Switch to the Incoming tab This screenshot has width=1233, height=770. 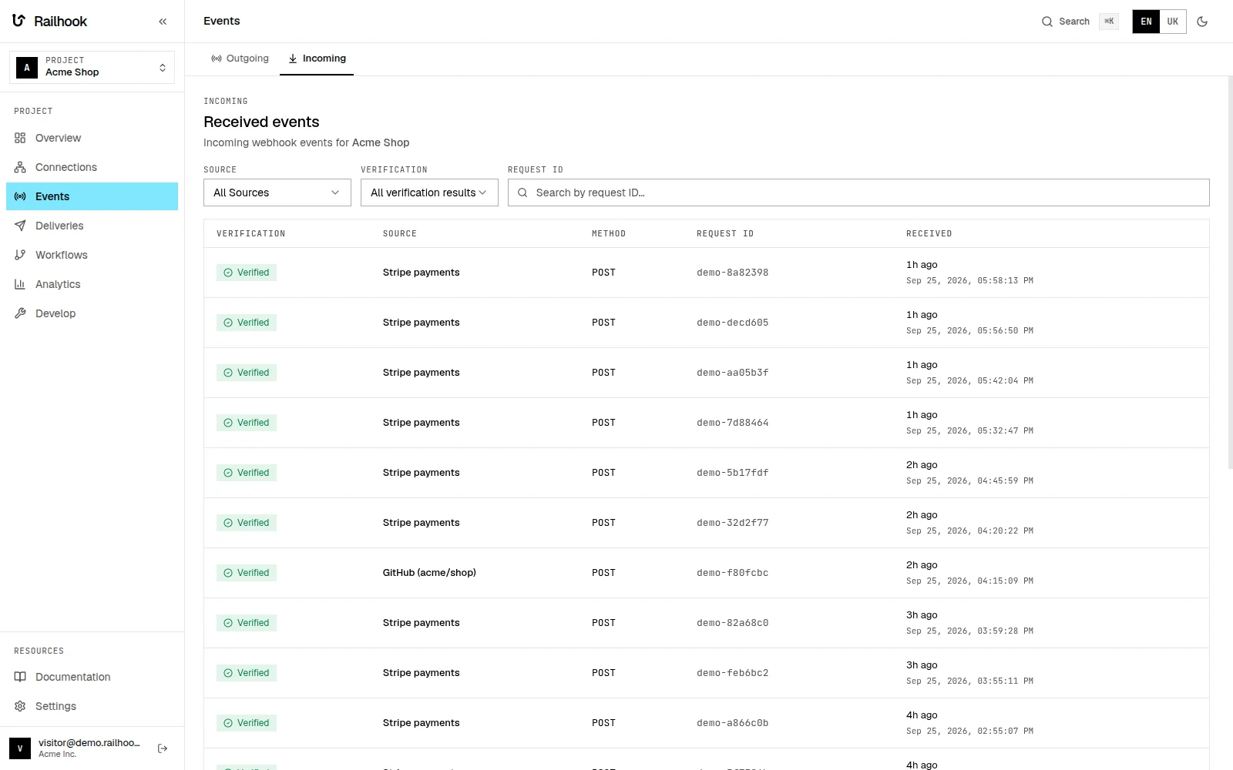pyautogui.click(x=317, y=59)
